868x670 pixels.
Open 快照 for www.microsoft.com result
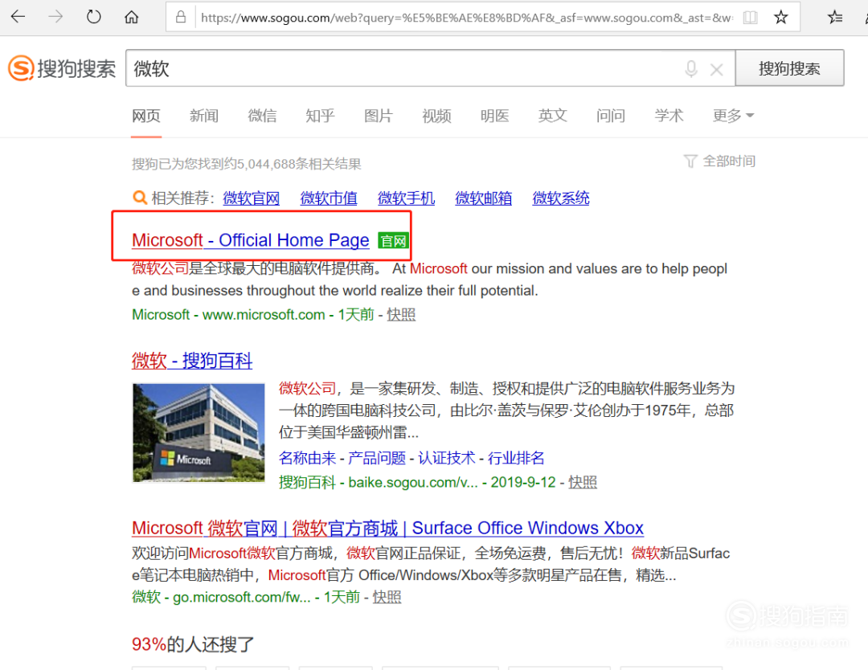click(x=401, y=315)
